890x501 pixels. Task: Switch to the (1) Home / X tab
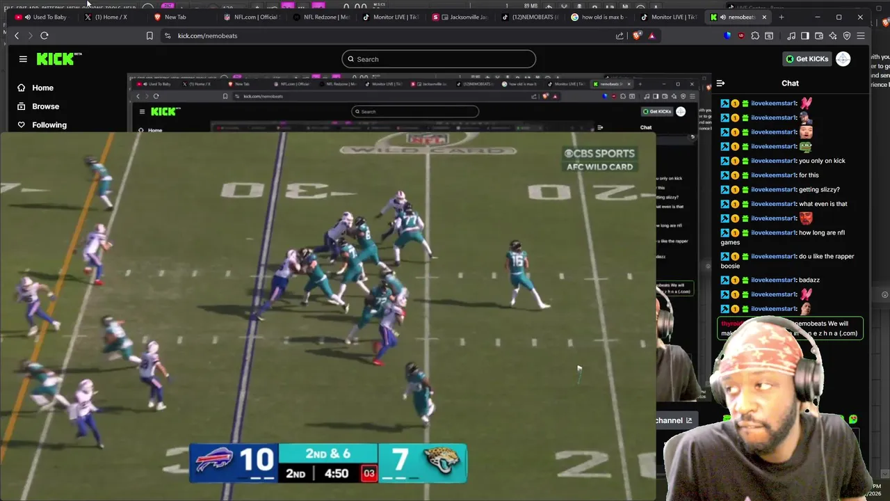pyautogui.click(x=111, y=17)
